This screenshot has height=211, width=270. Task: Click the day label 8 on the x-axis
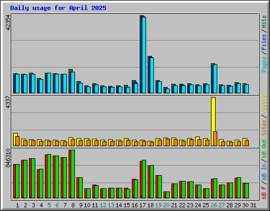73,205
